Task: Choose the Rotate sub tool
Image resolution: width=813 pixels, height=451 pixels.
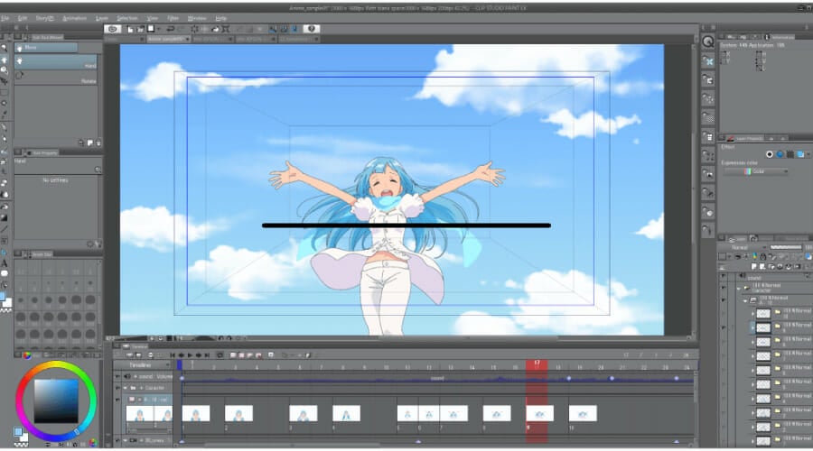Action: click(56, 78)
